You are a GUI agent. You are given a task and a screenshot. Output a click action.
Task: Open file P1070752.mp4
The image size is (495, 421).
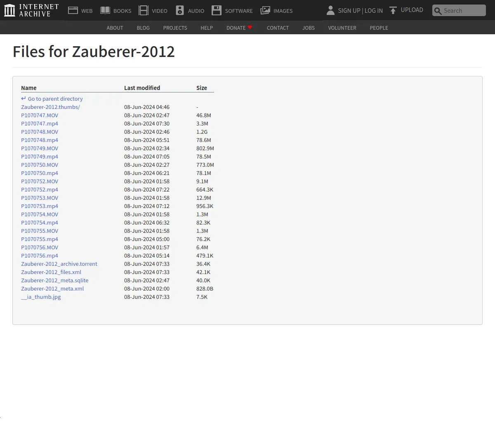40,189
